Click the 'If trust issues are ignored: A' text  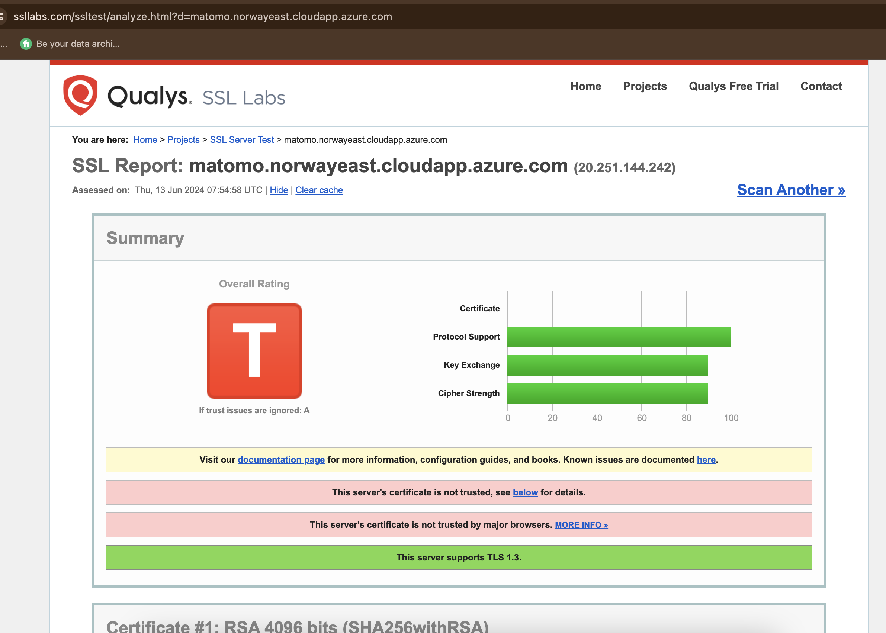pos(254,411)
